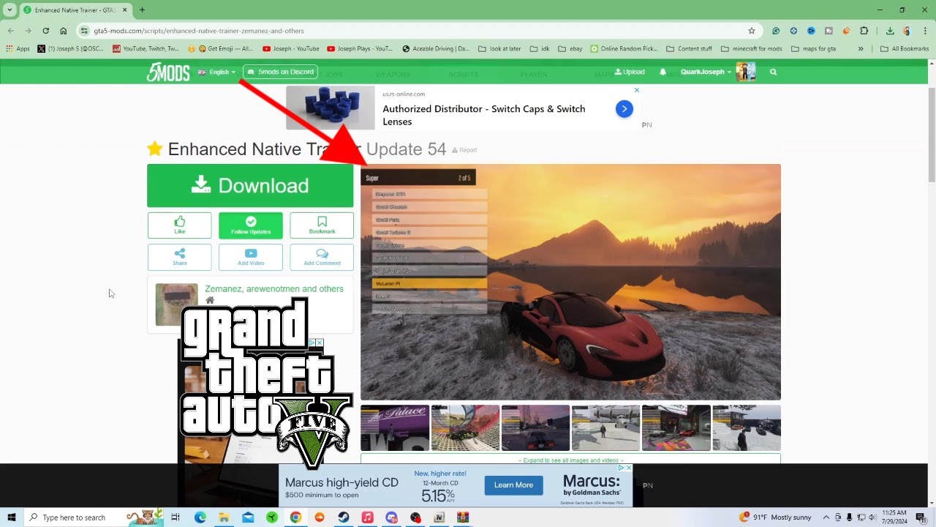Click Learn More on the Marcus ad
The image size is (936, 527).
click(513, 485)
